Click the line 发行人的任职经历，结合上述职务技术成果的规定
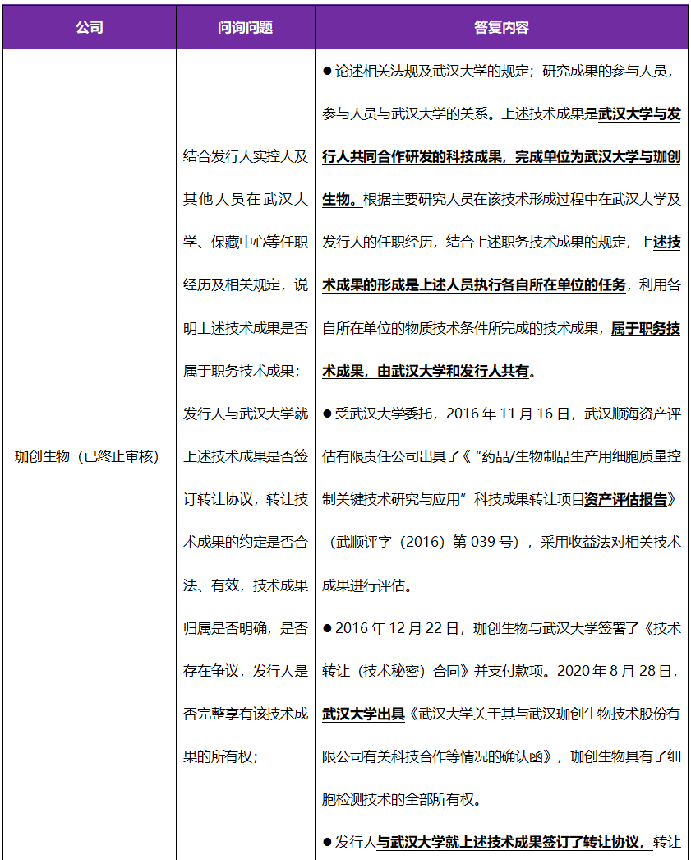Image resolution: width=691 pixels, height=860 pixels. click(501, 242)
